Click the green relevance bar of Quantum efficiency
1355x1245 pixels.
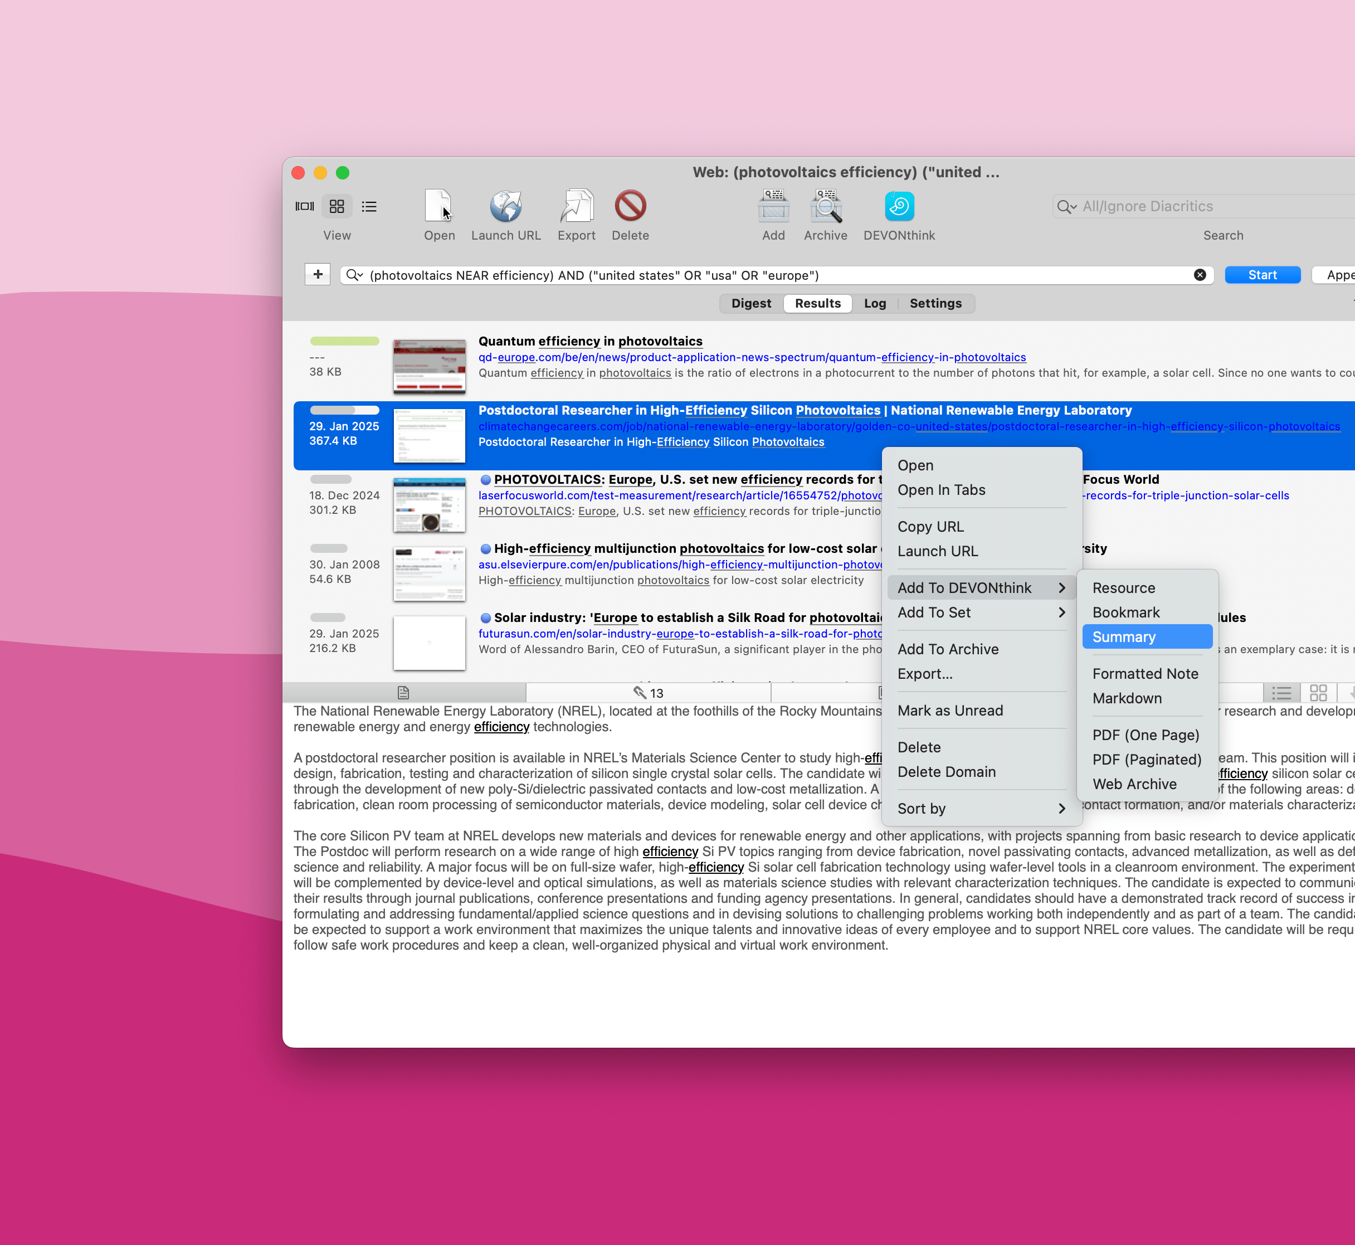point(344,341)
